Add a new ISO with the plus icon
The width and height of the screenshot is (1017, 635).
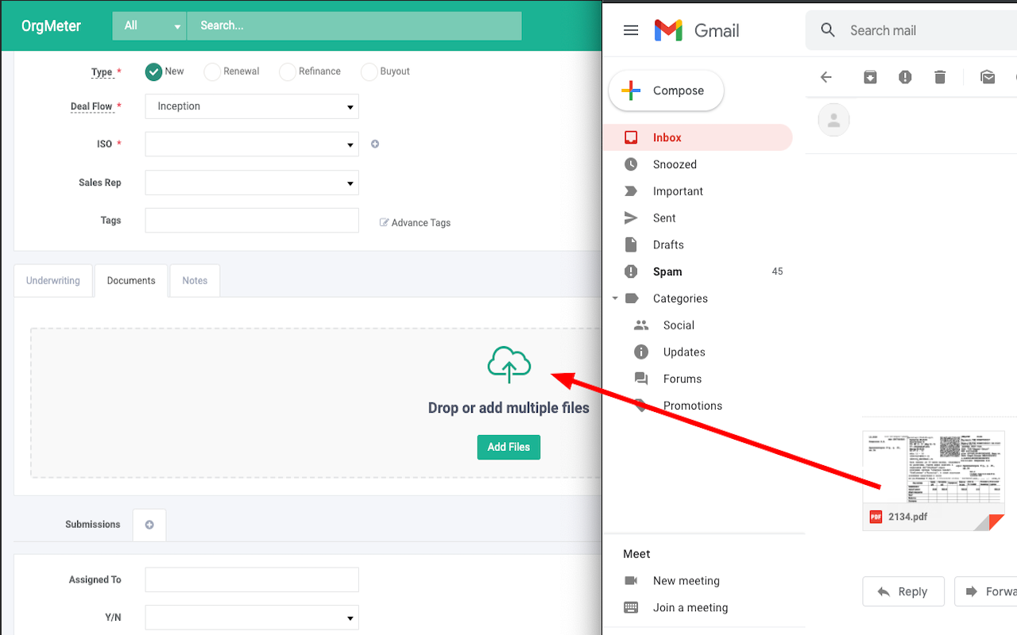374,144
